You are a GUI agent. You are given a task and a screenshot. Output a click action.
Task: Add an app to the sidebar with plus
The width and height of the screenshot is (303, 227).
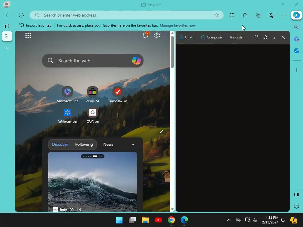pos(296,70)
